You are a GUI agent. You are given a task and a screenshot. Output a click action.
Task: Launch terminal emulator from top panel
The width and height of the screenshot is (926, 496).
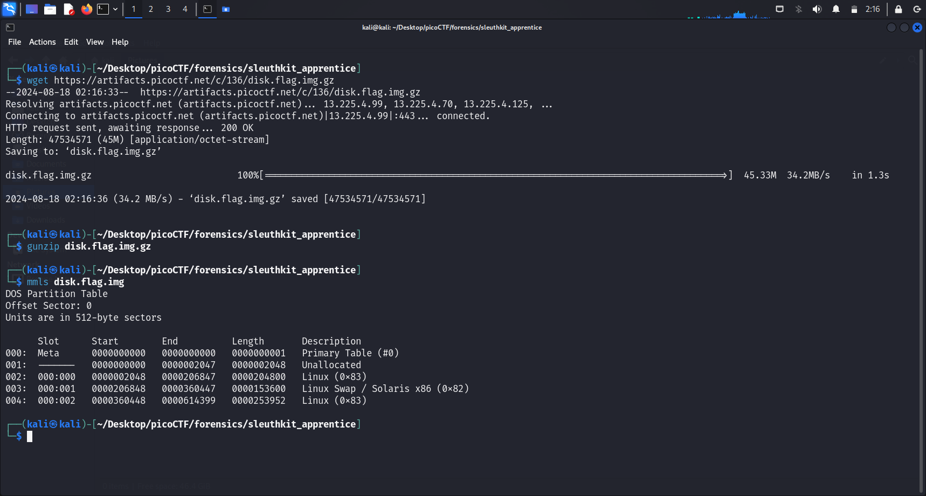click(x=102, y=9)
